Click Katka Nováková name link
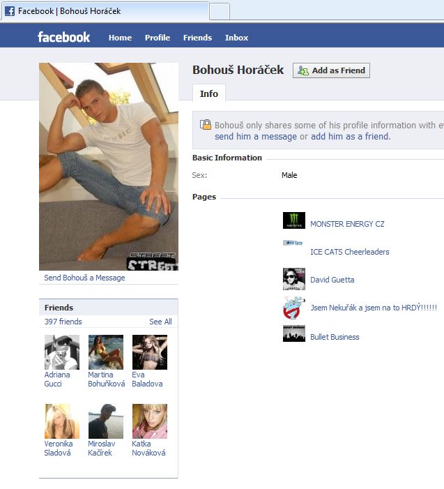The image size is (444, 489). [x=148, y=448]
